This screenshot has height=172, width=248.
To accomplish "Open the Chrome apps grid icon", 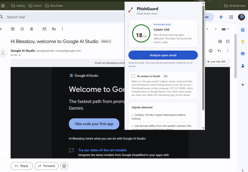I will 3,6.
